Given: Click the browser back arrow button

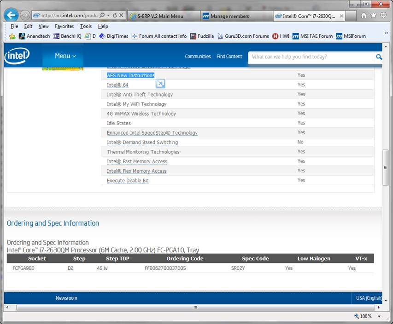Looking at the screenshot, I should tap(12, 15).
